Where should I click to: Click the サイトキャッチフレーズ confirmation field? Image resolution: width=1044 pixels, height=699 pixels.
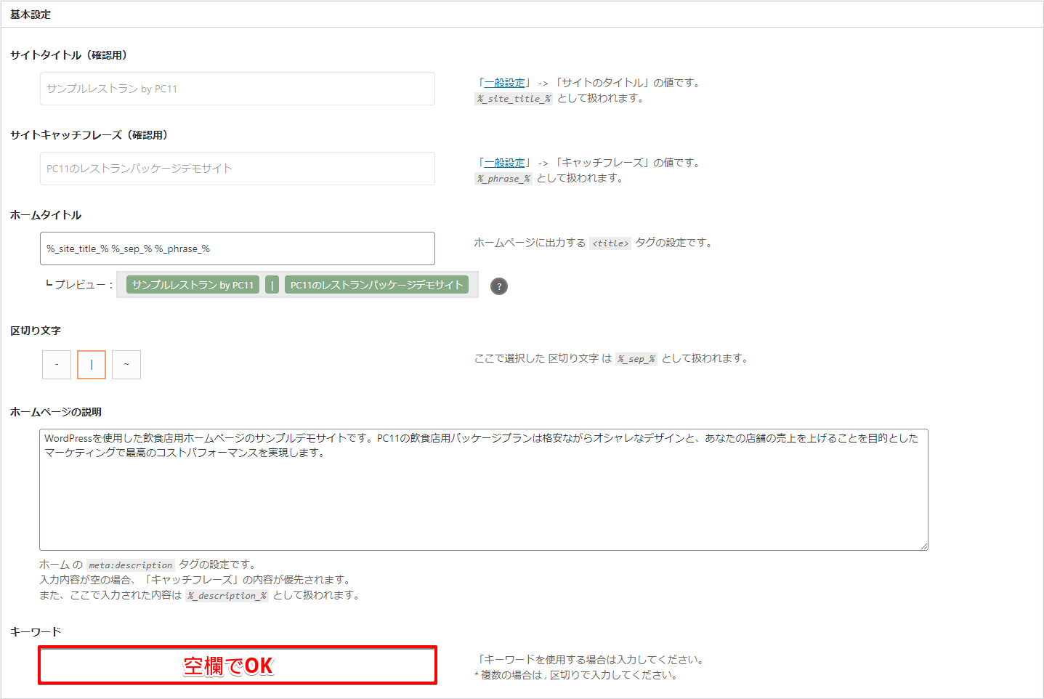point(237,169)
